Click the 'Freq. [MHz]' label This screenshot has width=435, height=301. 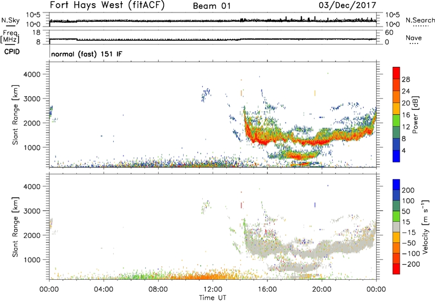tap(10, 36)
